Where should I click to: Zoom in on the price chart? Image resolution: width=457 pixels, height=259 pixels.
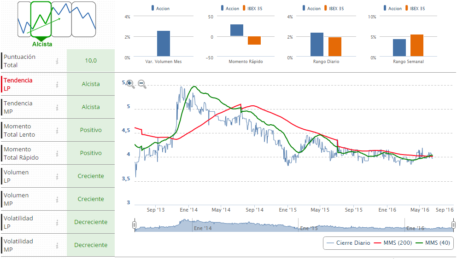[130, 84]
